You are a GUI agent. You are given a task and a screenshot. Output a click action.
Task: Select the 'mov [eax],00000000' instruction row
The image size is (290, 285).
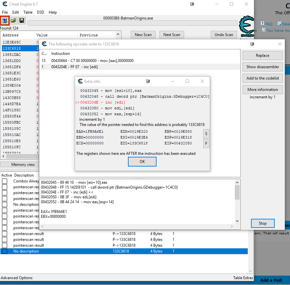click(140, 61)
